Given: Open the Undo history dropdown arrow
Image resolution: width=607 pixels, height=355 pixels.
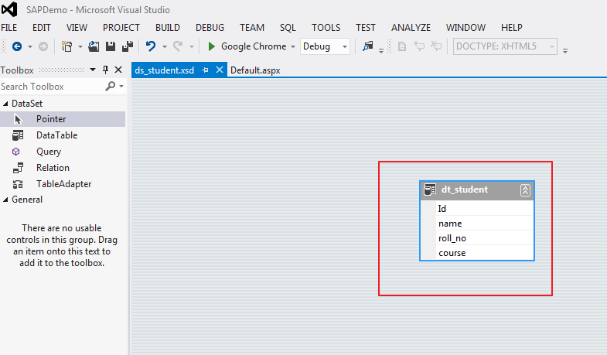Looking at the screenshot, I should pos(165,47).
